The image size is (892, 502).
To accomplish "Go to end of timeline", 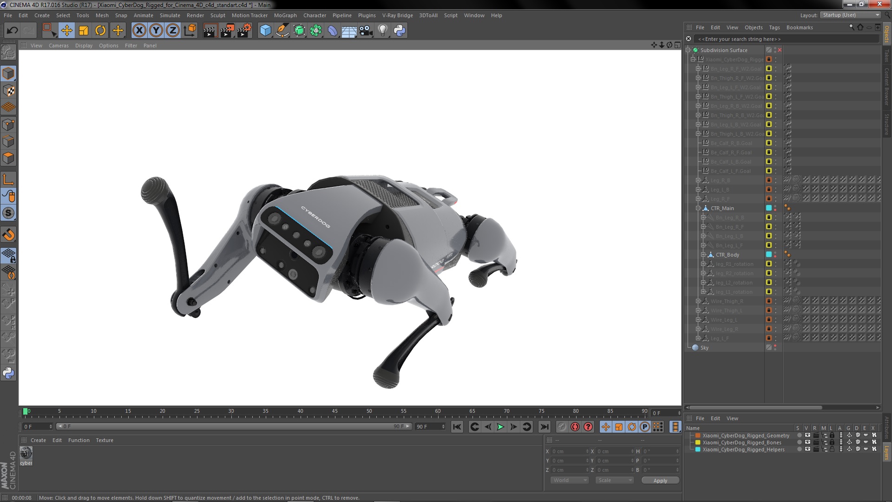I will (x=544, y=427).
